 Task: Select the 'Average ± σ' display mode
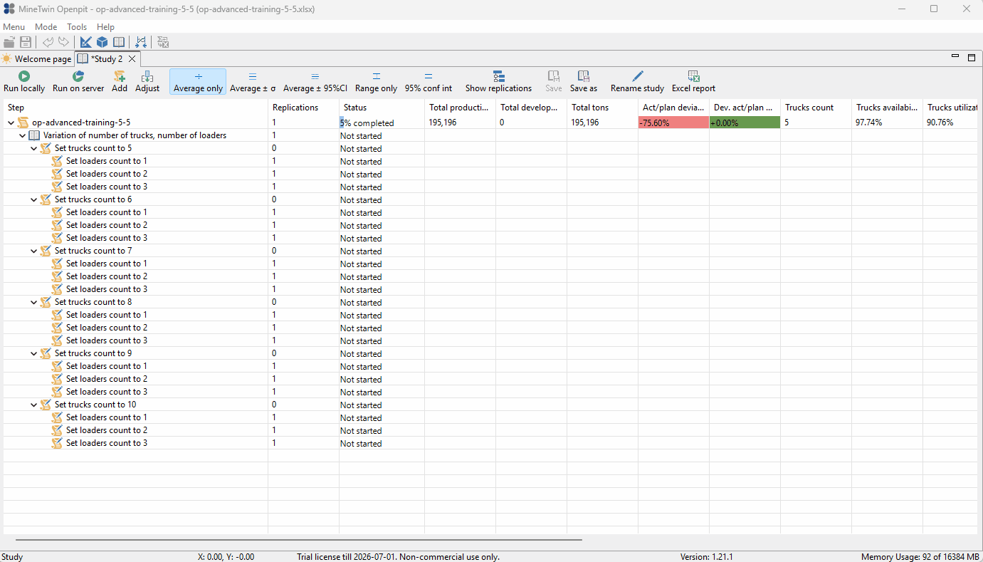(253, 82)
